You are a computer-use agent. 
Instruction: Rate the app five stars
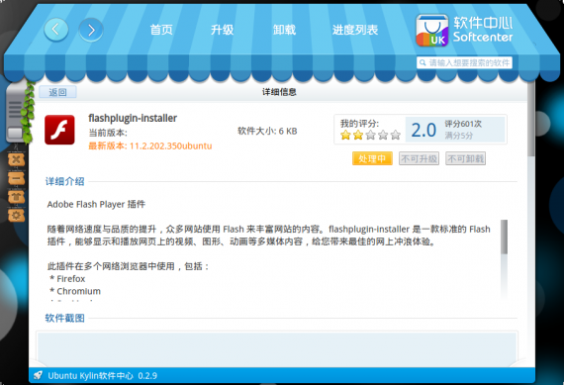point(396,136)
